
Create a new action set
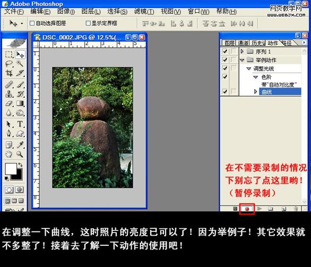click(271, 209)
